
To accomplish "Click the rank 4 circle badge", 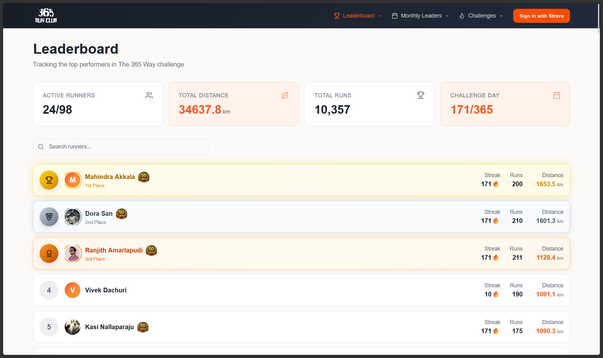I will point(49,290).
